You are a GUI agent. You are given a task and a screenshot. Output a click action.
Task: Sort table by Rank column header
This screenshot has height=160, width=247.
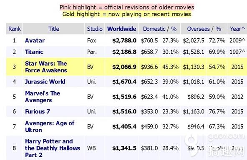pos(15,29)
